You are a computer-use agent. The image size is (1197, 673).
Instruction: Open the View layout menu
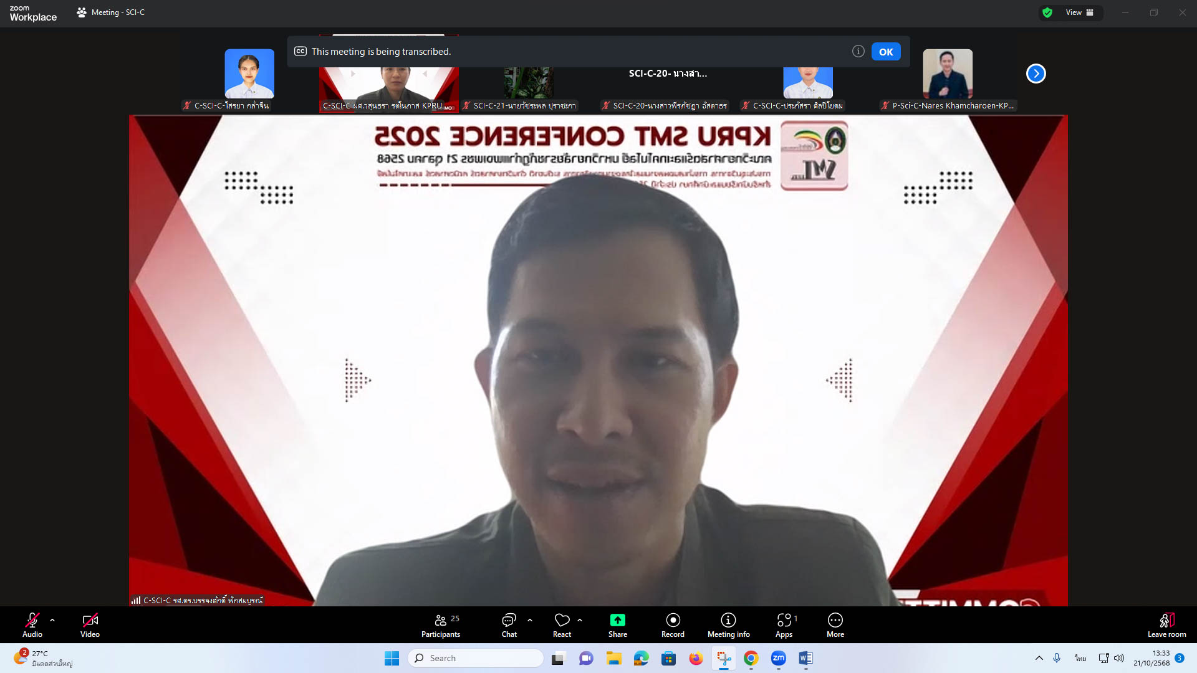(x=1079, y=12)
